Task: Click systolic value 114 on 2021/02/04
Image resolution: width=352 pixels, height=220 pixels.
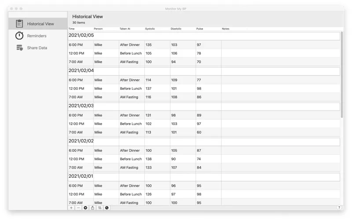Action: pyautogui.click(x=148, y=80)
